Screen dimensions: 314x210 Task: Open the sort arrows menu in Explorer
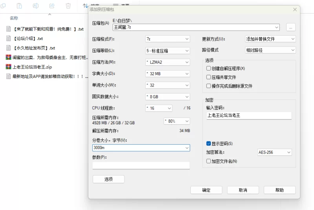(85, 6)
